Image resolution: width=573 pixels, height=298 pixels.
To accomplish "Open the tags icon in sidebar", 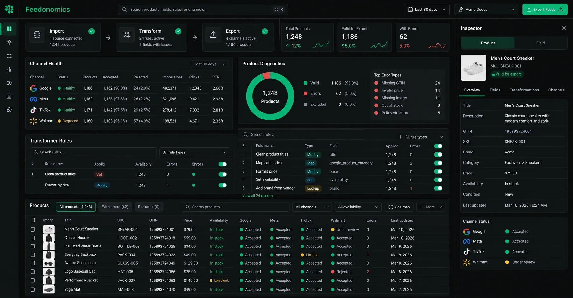I will tap(9, 43).
